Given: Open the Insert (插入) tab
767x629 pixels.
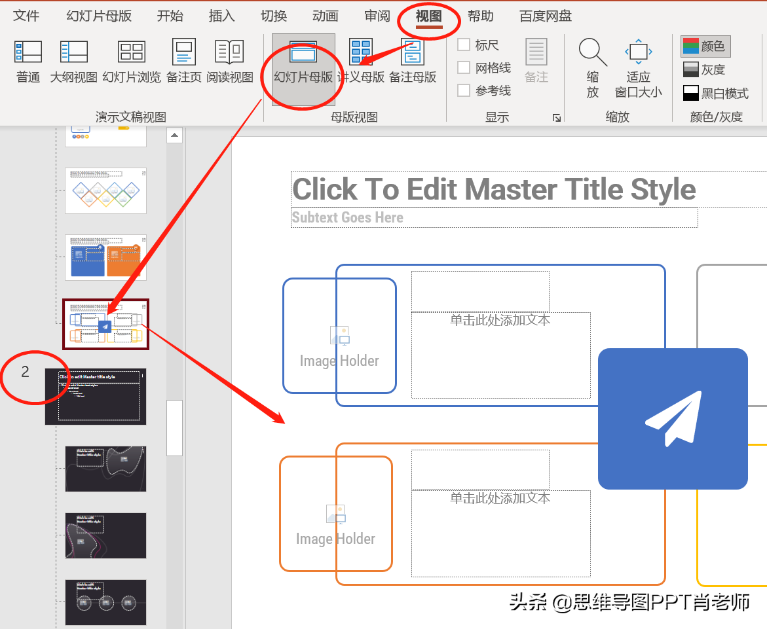Looking at the screenshot, I should point(221,16).
